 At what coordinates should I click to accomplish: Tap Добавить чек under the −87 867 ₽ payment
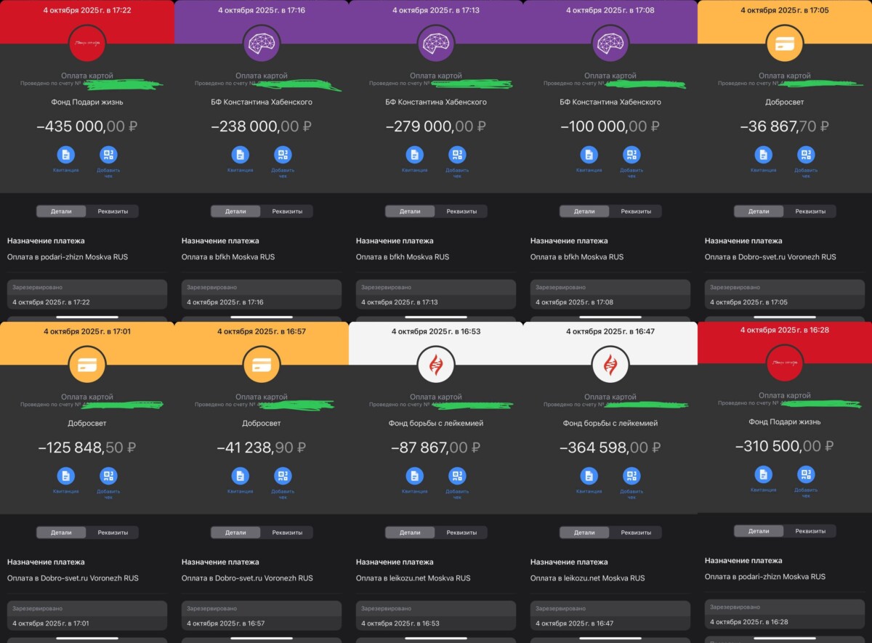pos(457,477)
